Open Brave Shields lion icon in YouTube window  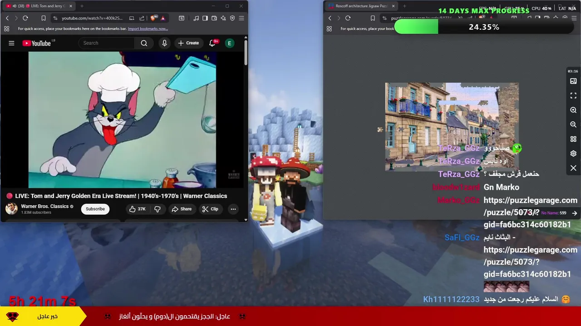[153, 18]
